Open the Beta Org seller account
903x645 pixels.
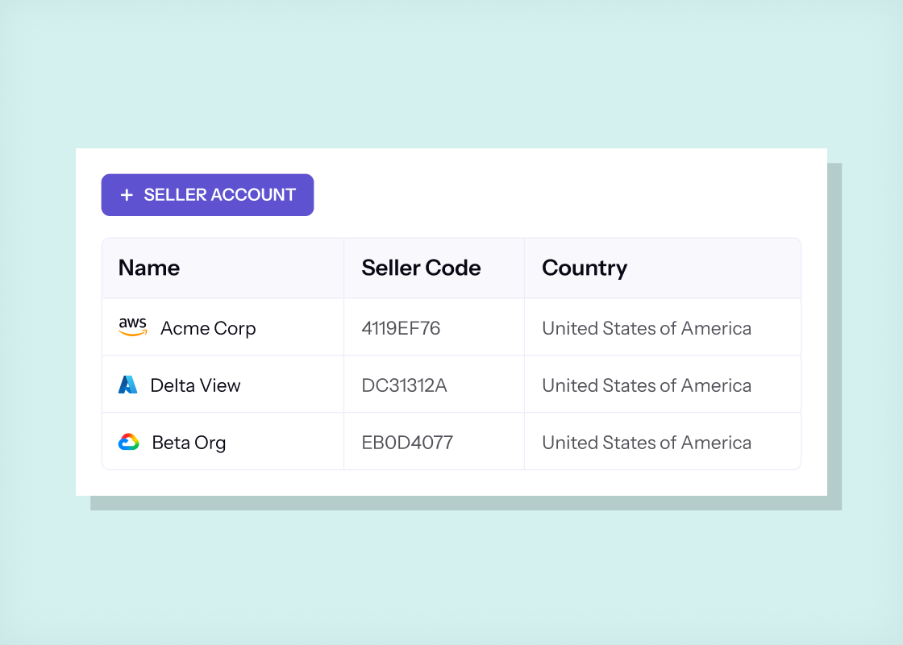point(189,443)
